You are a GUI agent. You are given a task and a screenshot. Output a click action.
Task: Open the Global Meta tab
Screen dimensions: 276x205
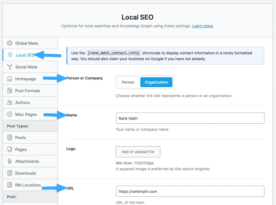[30, 43]
